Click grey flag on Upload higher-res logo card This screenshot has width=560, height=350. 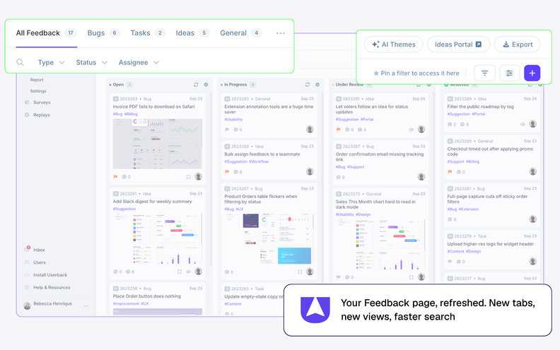click(x=450, y=262)
